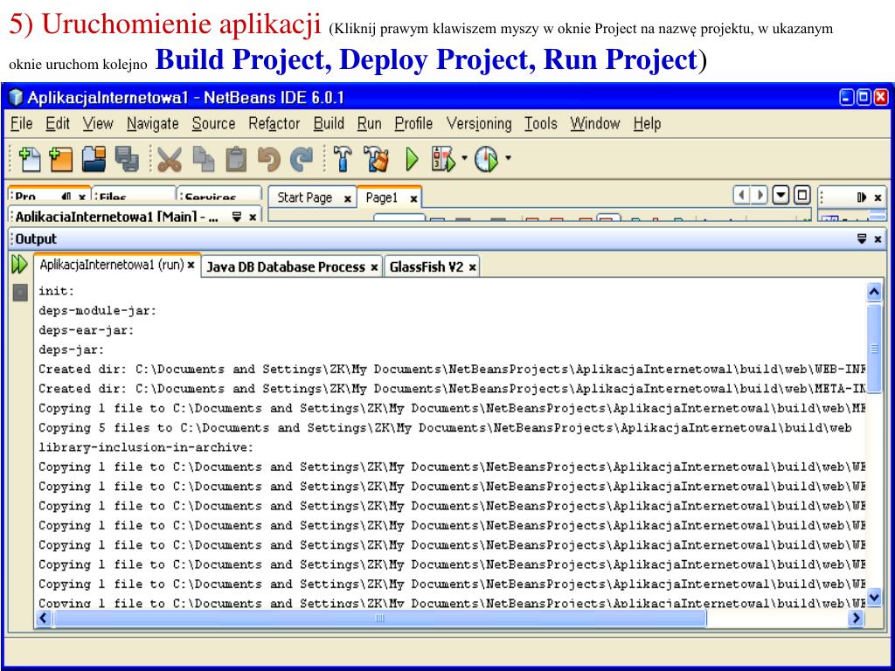Viewport: 895px width, 671px height.
Task: Close the AplikacjaInternetowa1 (run) output tab
Action: click(x=191, y=266)
